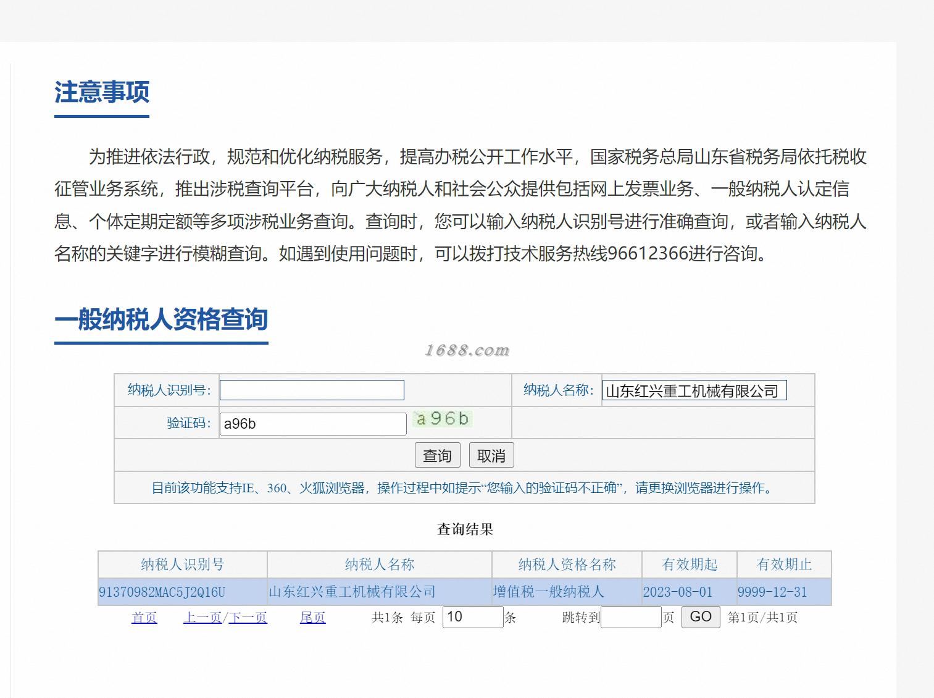
Task: Select the 9999-12-31 end date cell
Action: pos(784,592)
